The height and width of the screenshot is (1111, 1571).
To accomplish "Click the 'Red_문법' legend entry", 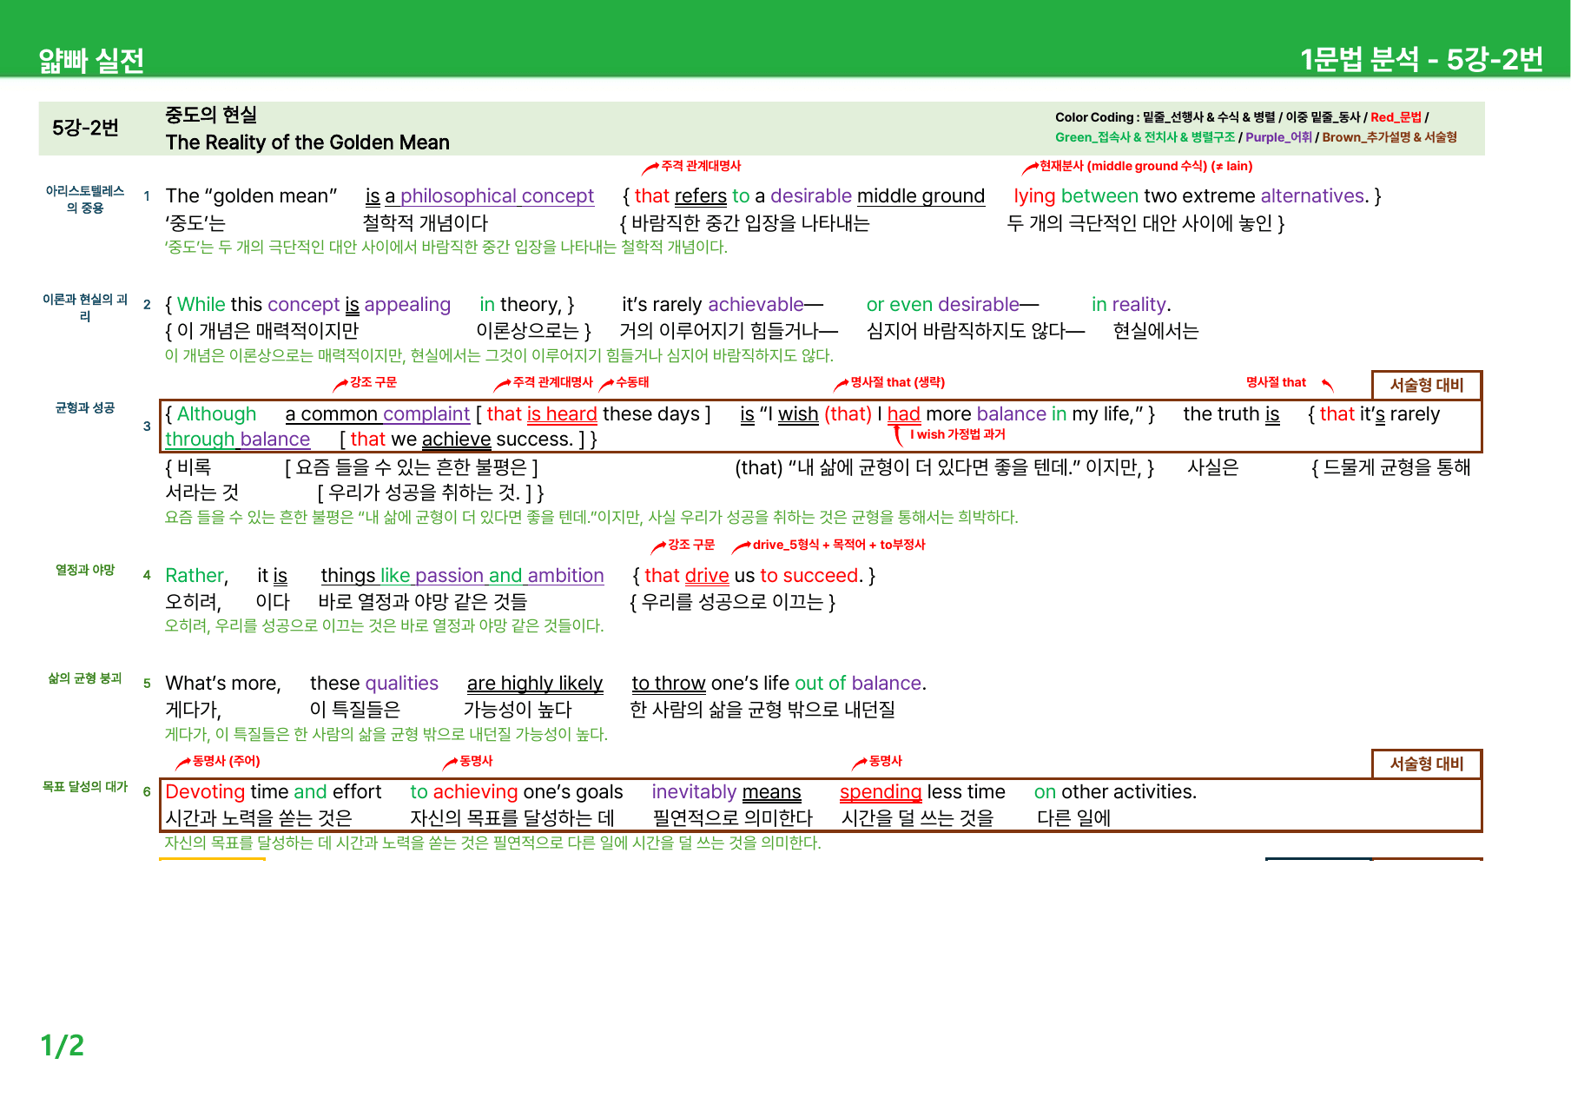I will tap(1396, 117).
